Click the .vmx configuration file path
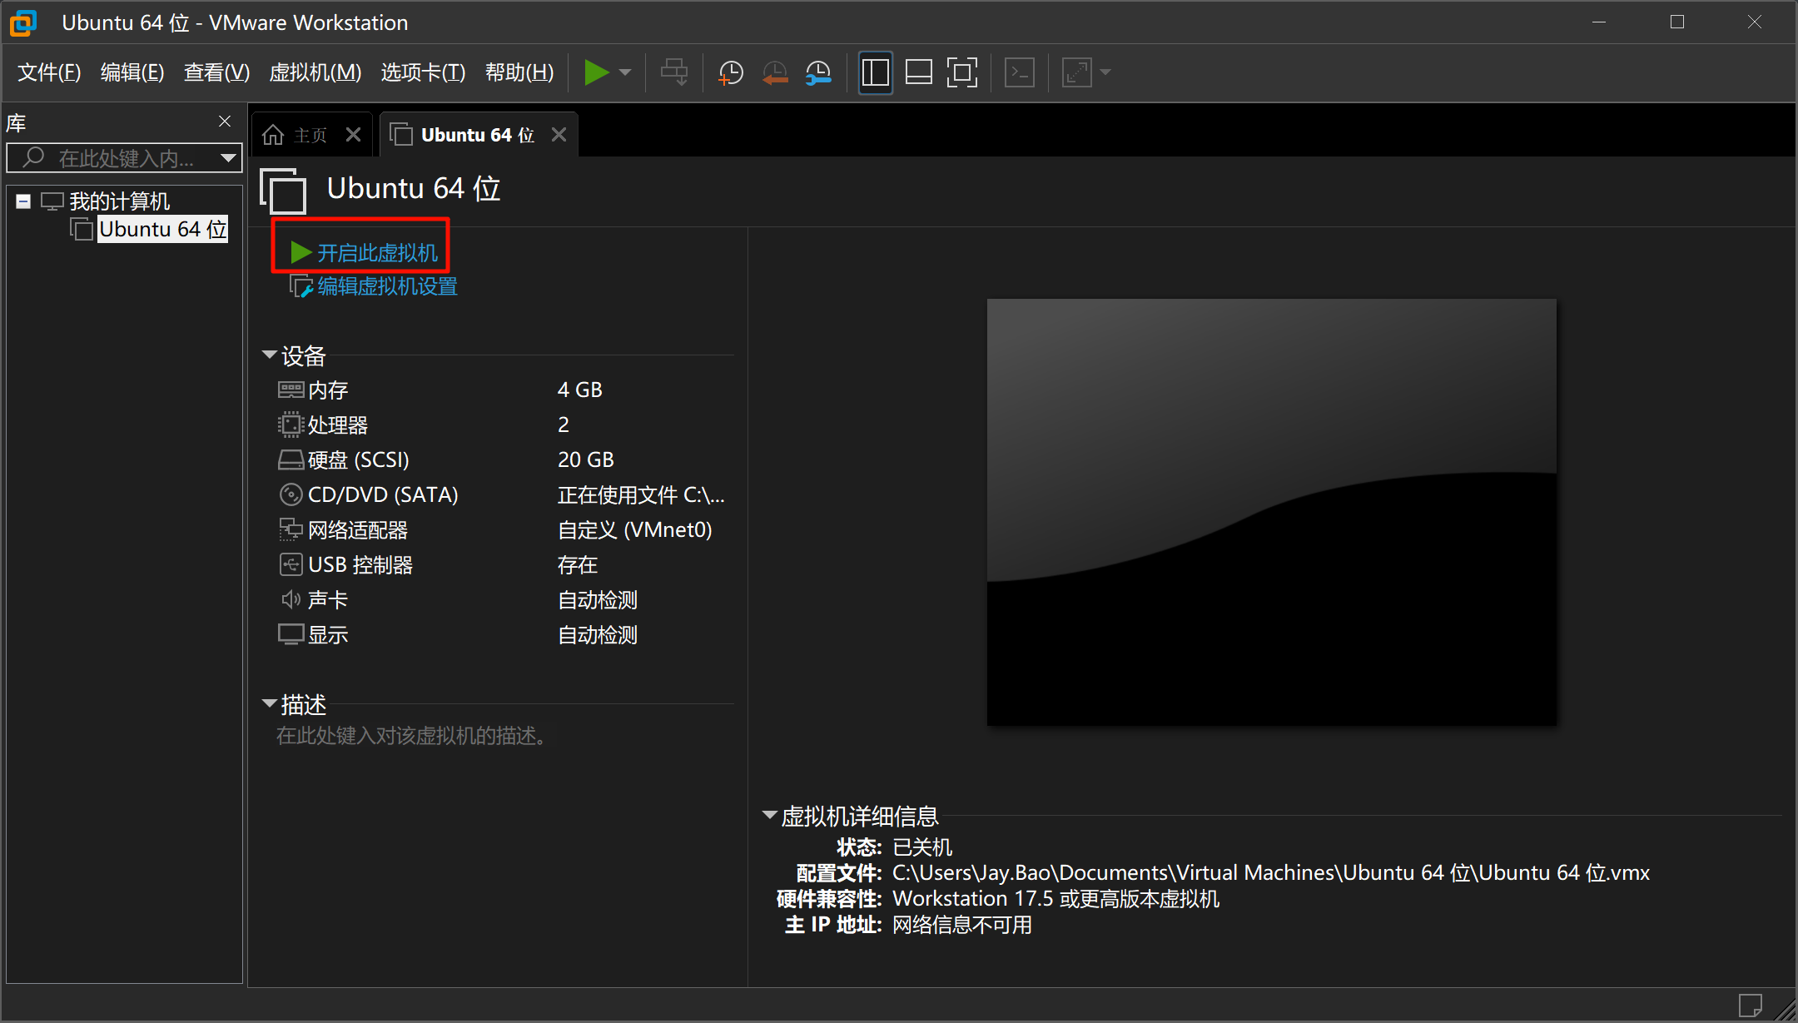This screenshot has height=1023, width=1798. click(x=1271, y=872)
